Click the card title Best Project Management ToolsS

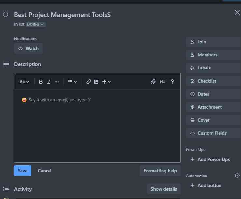click(x=62, y=15)
